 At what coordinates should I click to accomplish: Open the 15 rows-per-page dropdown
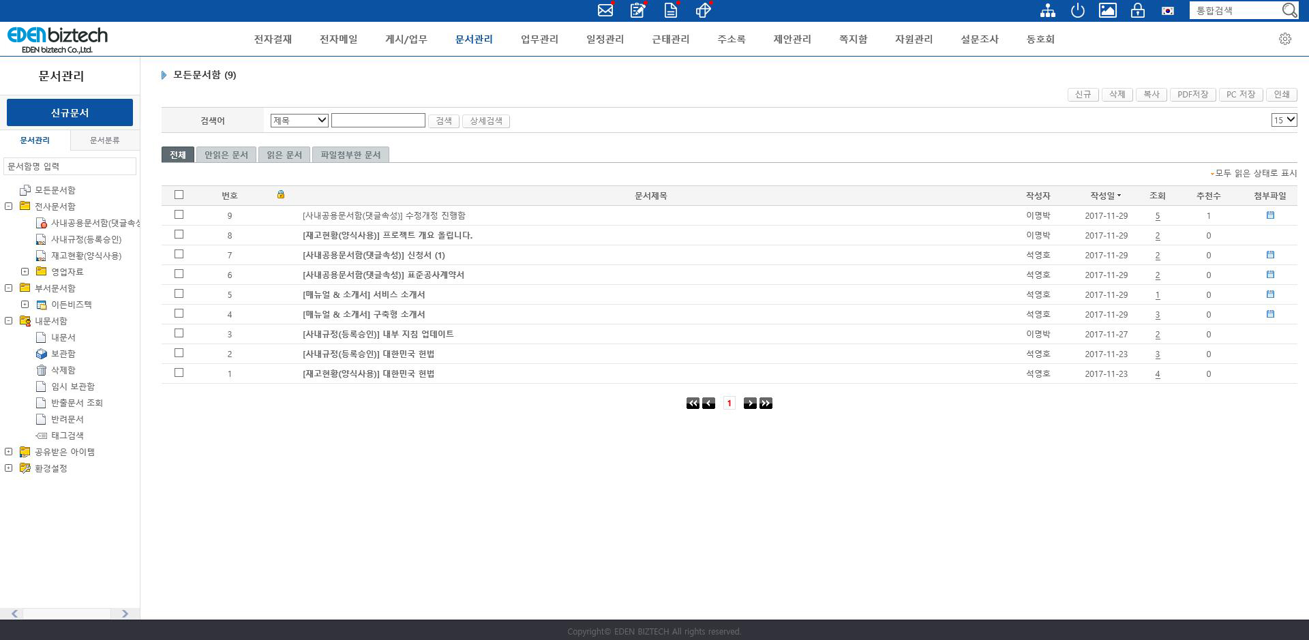1284,120
